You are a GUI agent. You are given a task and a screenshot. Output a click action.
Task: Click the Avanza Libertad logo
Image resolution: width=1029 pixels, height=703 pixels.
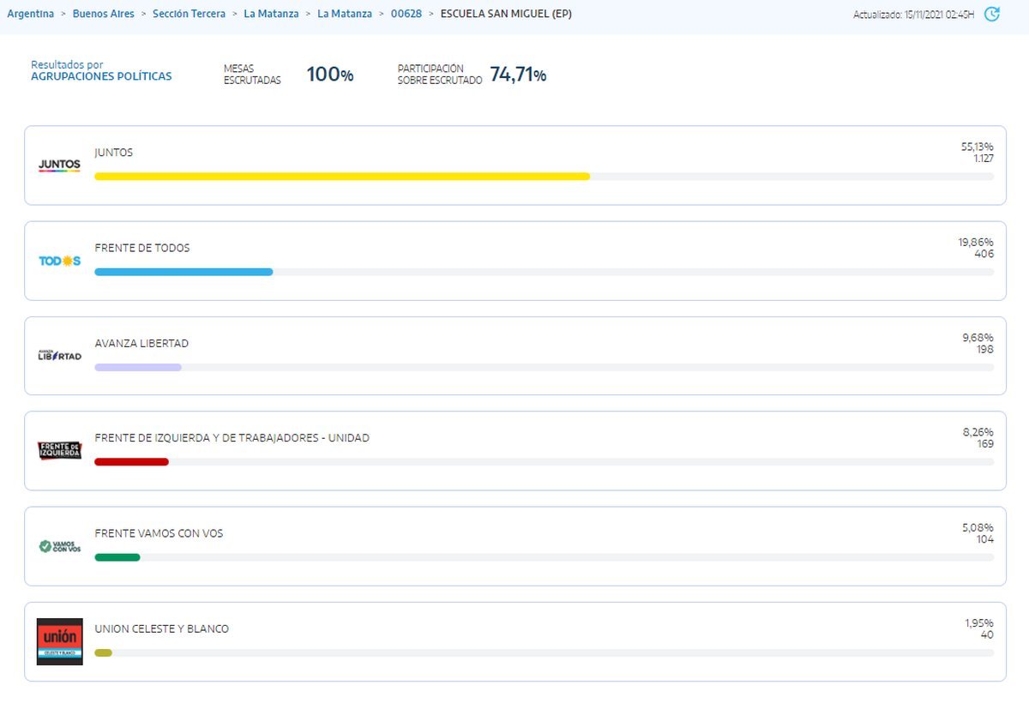coord(59,356)
